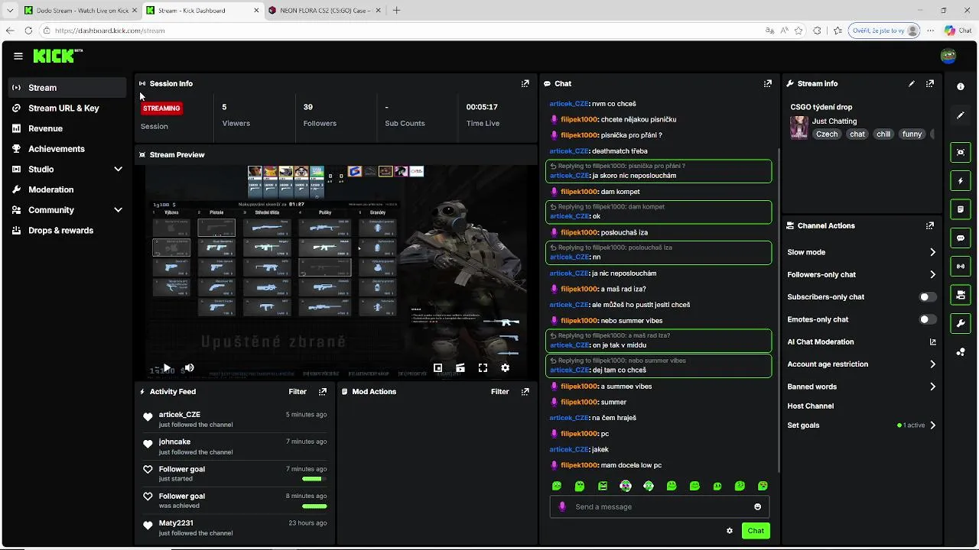
Task: Toggle Chat panel bubble in right toolbar
Action: click(961, 238)
